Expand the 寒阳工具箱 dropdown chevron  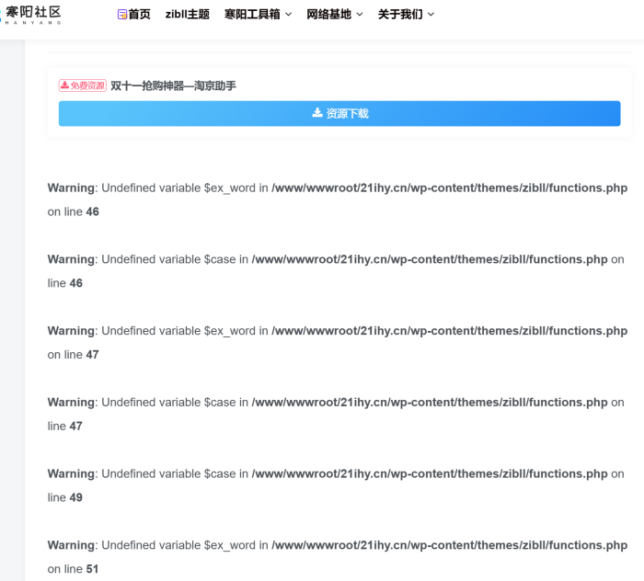pyautogui.click(x=288, y=15)
